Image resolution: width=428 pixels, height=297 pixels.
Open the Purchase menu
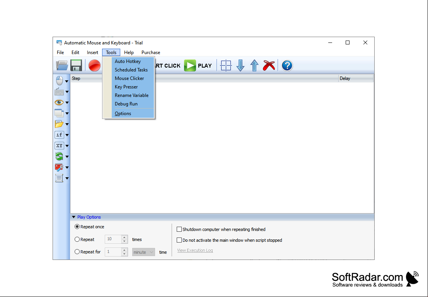[151, 53]
